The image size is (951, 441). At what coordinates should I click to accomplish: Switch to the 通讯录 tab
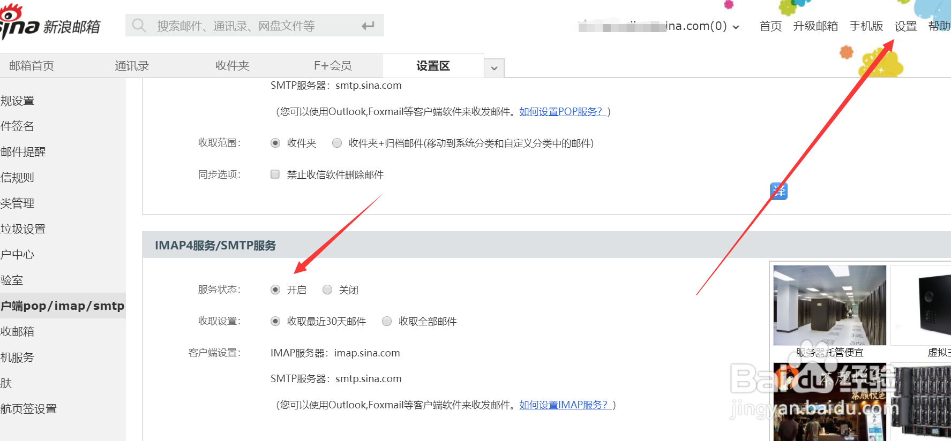point(132,66)
